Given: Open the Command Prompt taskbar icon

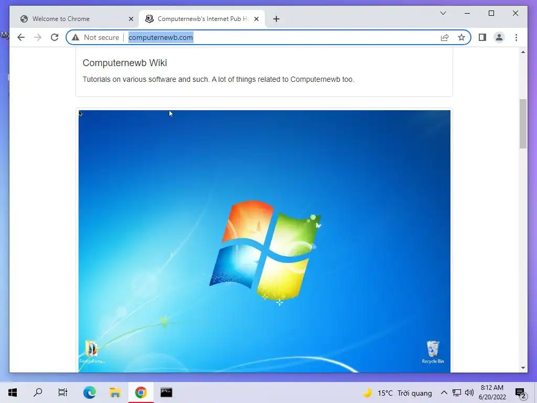Looking at the screenshot, I should point(166,393).
